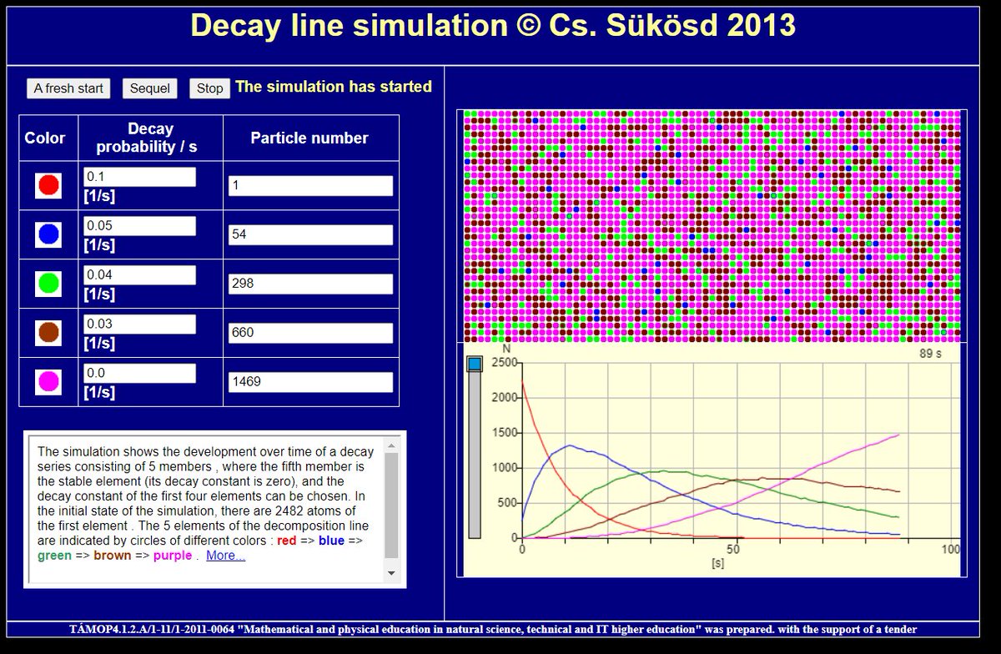Click the gray vertical slider track
This screenshot has width=1001, height=654.
(x=475, y=455)
